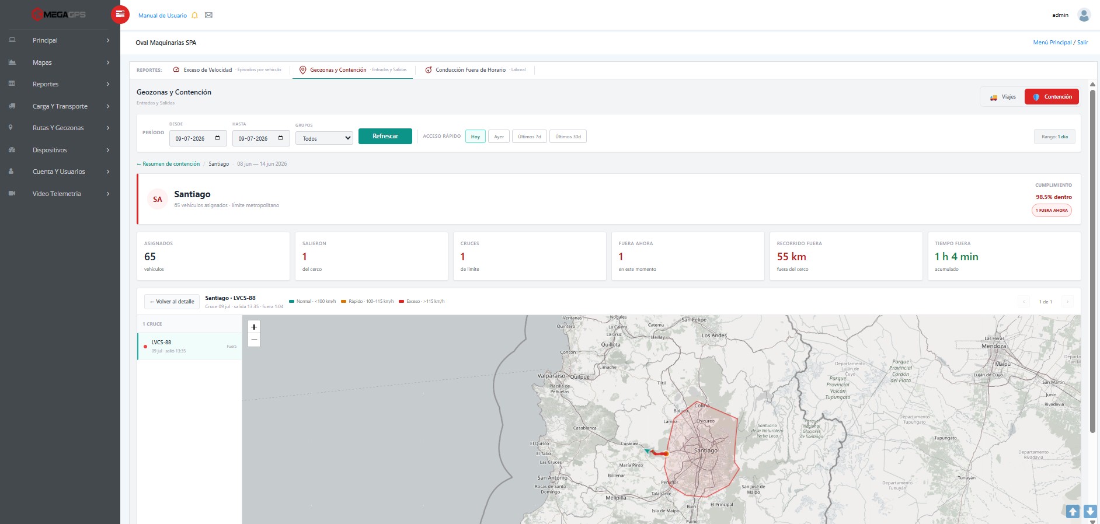Click the Normal <100 km/h legend swatch
This screenshot has height=524, width=1100.
pos(291,302)
